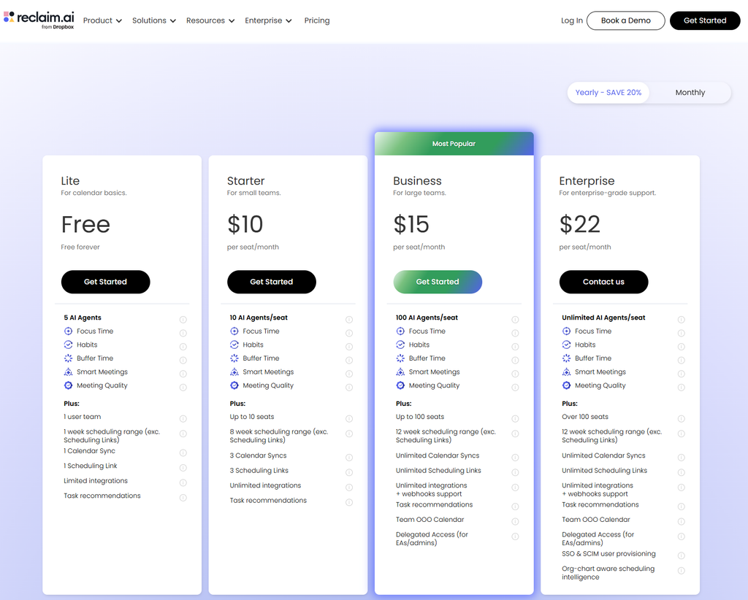Click info icon beside Unlimited AI Agents/seat

pyautogui.click(x=682, y=319)
